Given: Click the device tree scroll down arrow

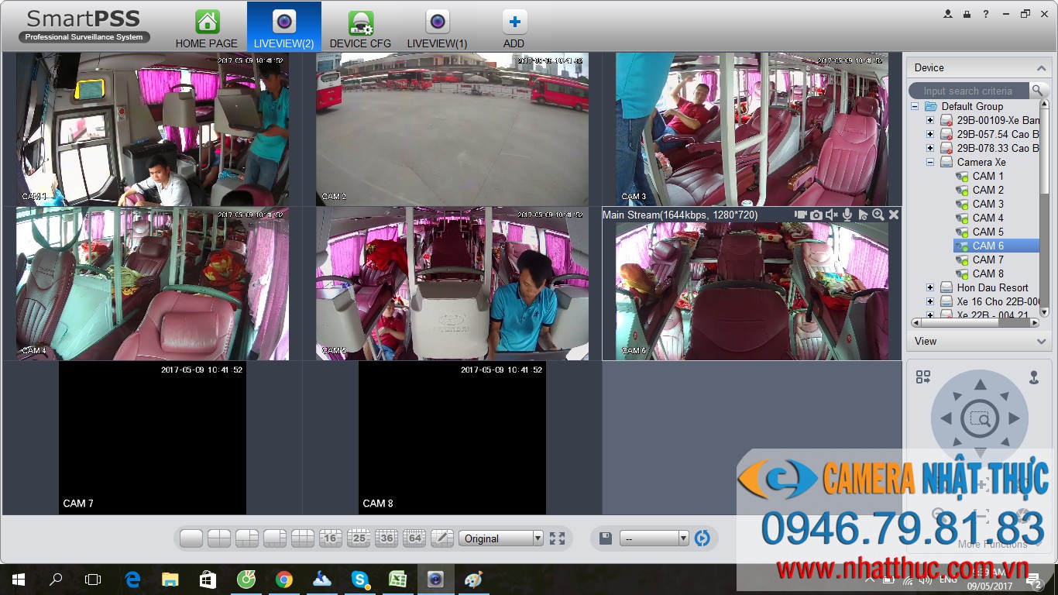Looking at the screenshot, I should pyautogui.click(x=1044, y=312).
